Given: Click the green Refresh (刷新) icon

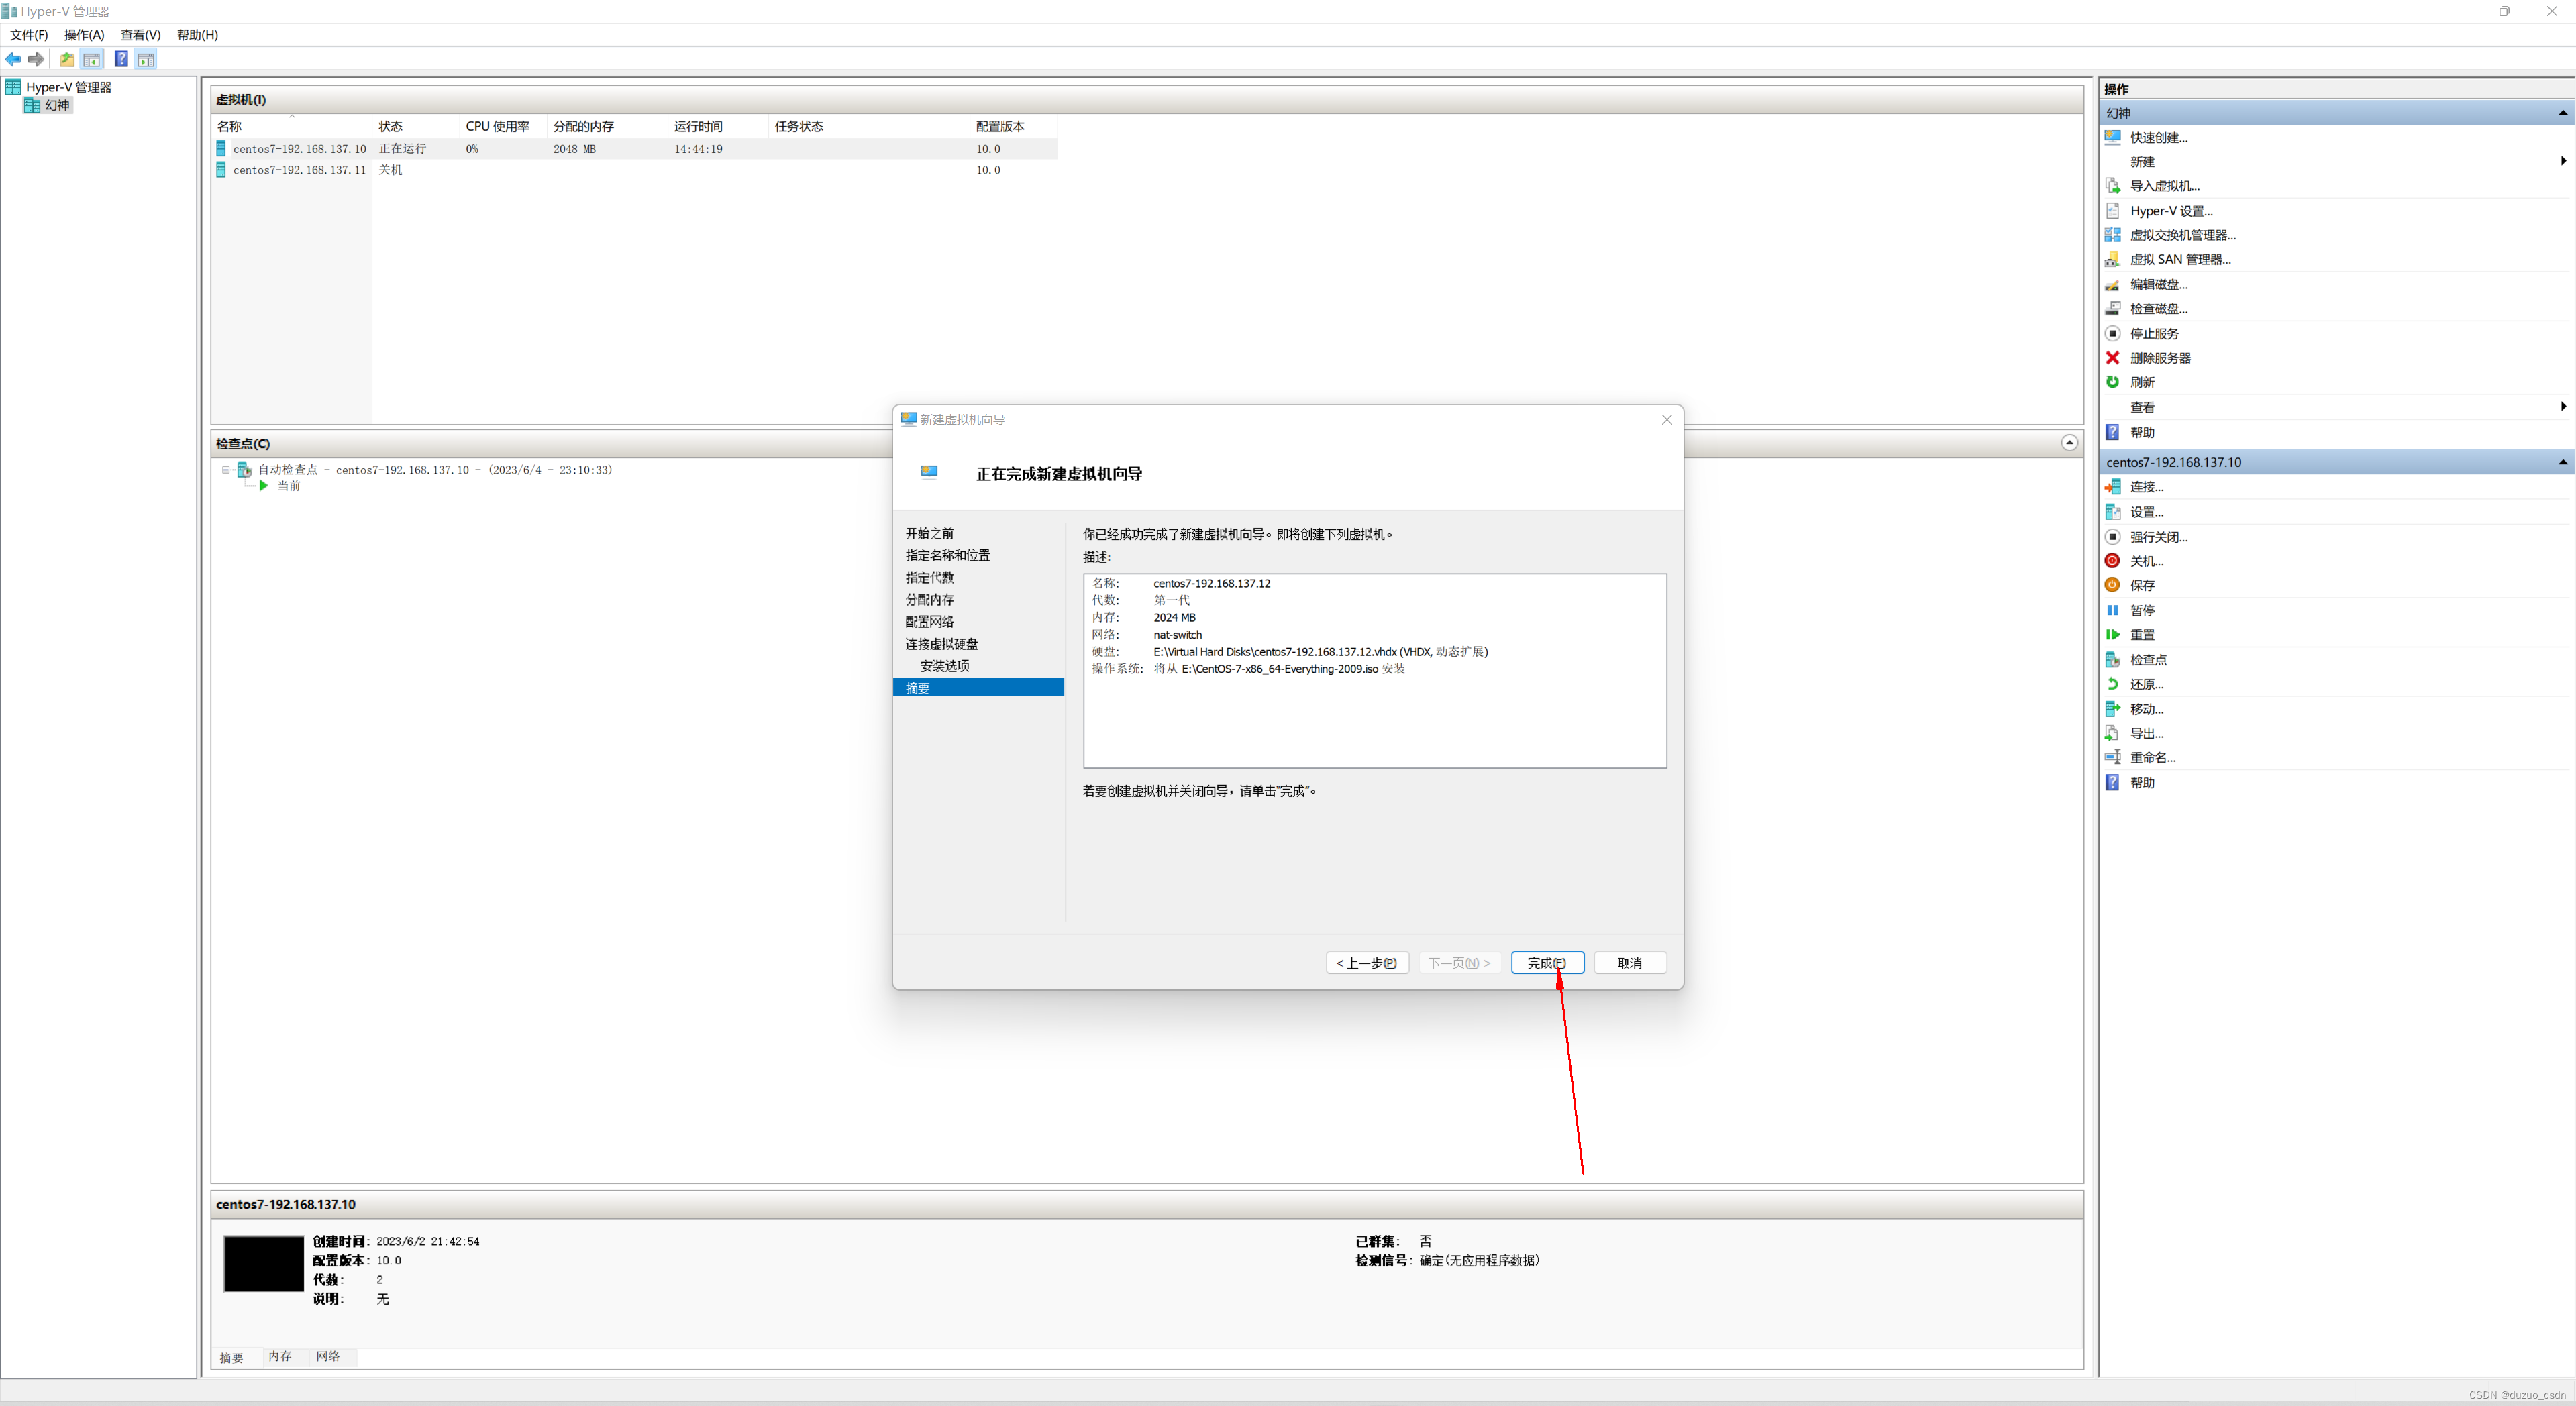Looking at the screenshot, I should (x=2112, y=382).
